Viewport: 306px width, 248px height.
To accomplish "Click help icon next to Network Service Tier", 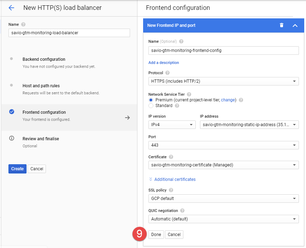I will point(189,94).
